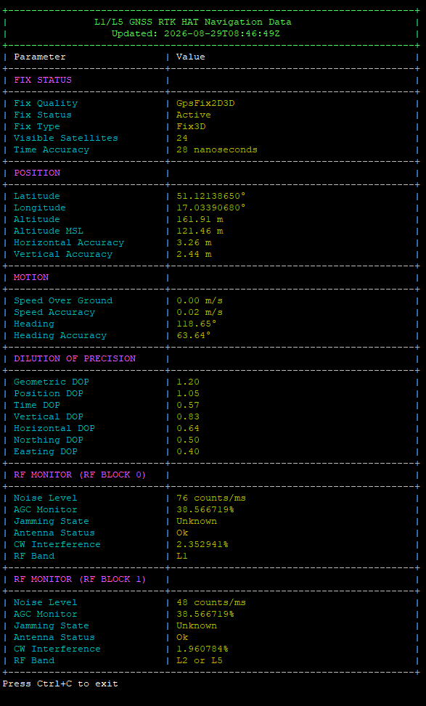426x706 pixels.
Task: Click the 'Visible Satellites' parameter label
Action: pyautogui.click(x=66, y=139)
